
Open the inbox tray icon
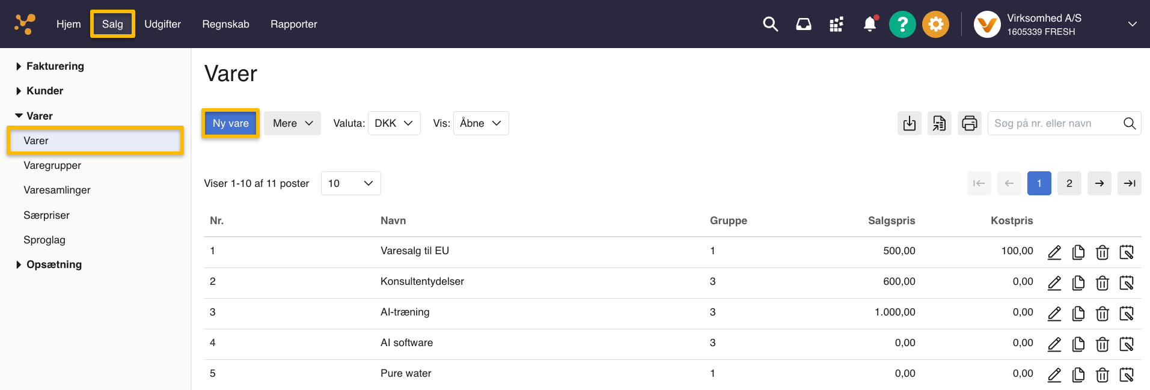pos(803,24)
